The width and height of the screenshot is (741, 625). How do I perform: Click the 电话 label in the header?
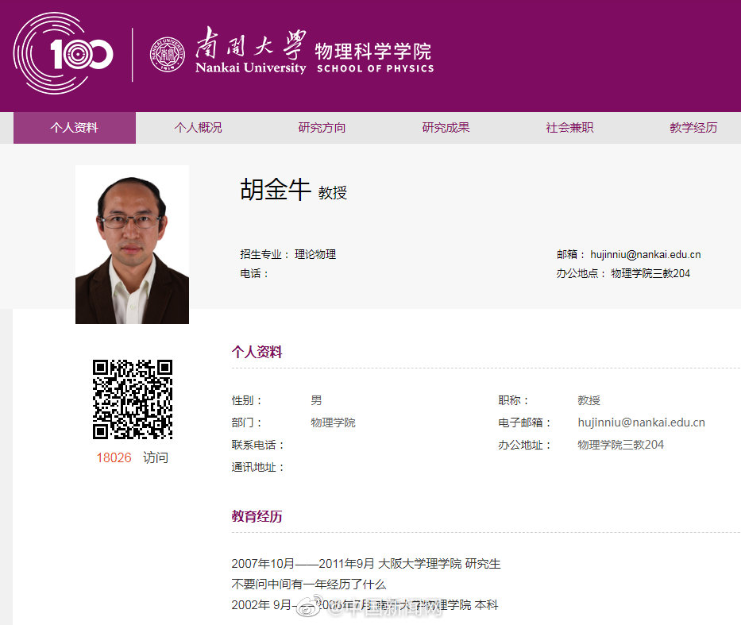(254, 273)
